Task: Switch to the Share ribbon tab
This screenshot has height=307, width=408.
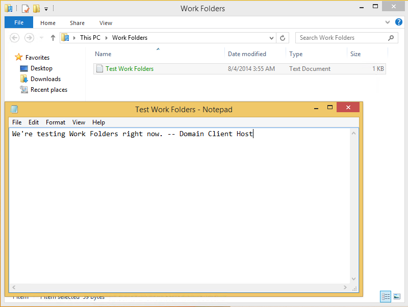Action: [x=77, y=23]
